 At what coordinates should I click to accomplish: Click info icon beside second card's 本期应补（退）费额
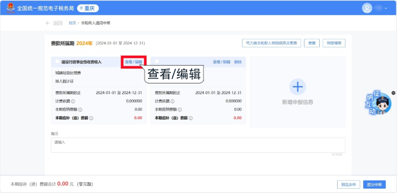(191, 118)
